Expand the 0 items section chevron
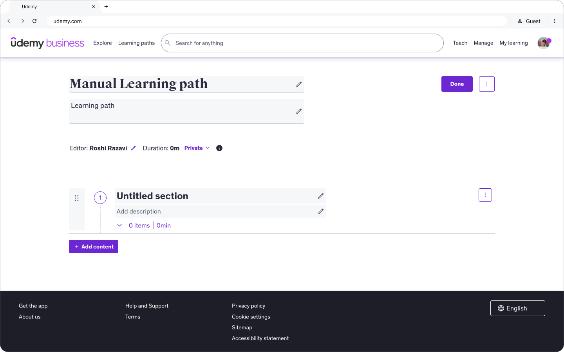The width and height of the screenshot is (564, 352). coord(119,225)
